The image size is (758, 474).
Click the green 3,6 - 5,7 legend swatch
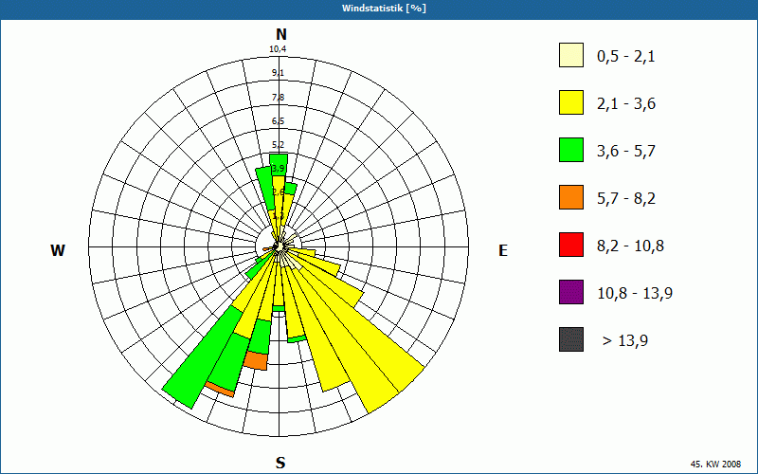click(x=571, y=150)
